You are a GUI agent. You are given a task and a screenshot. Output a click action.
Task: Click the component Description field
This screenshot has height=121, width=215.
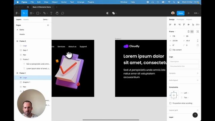184,62
